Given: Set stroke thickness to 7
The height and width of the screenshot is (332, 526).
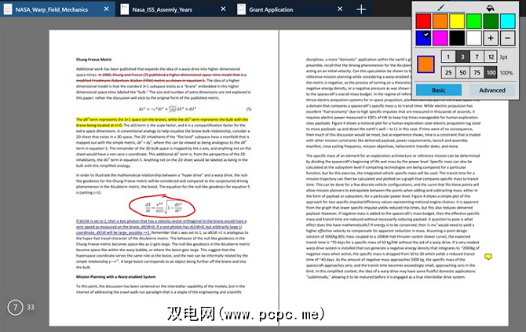Looking at the screenshot, I should point(477,57).
